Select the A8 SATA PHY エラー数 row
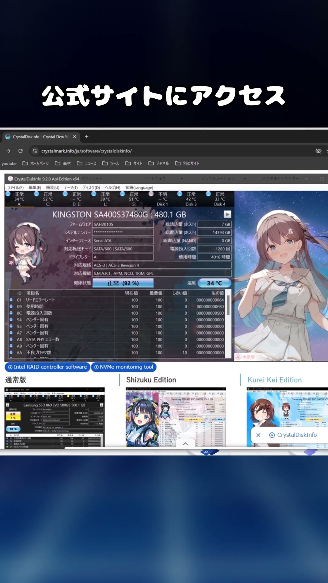Image resolution: width=328 pixels, height=583 pixels. (117, 339)
